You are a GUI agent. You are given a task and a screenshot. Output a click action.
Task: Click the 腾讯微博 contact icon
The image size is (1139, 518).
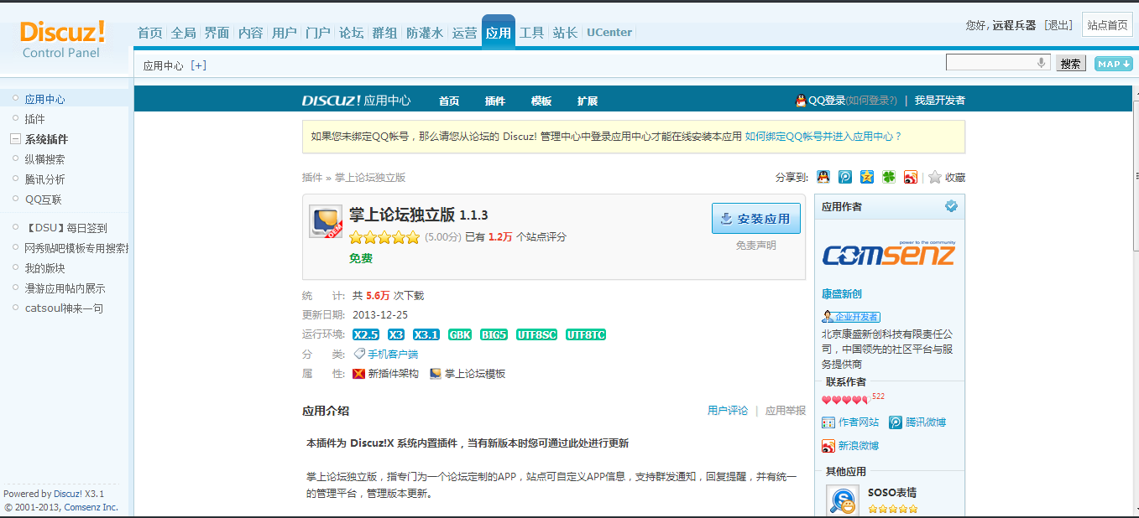point(896,422)
